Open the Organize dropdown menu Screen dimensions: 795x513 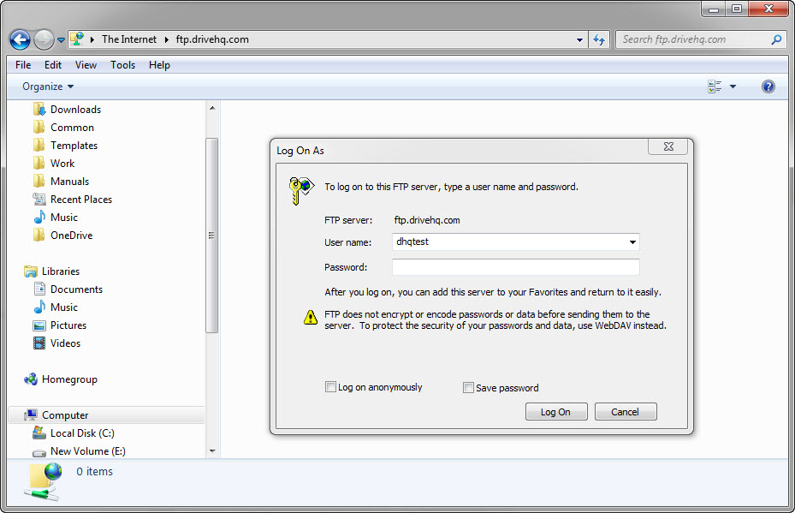(x=48, y=86)
